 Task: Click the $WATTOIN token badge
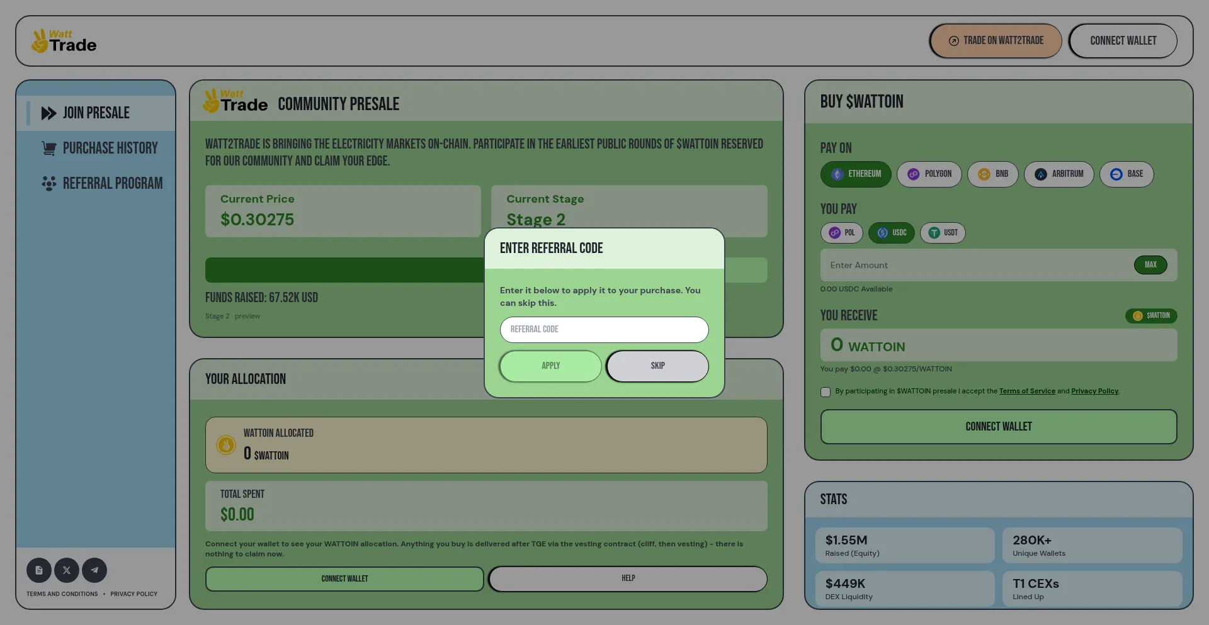click(x=1151, y=316)
